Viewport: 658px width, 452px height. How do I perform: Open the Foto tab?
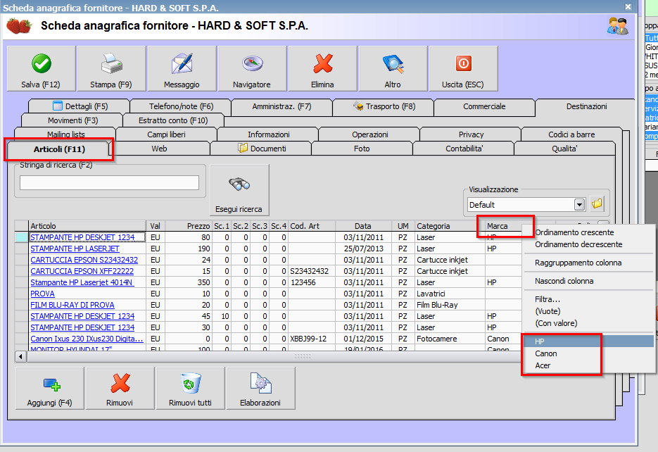pyautogui.click(x=362, y=149)
